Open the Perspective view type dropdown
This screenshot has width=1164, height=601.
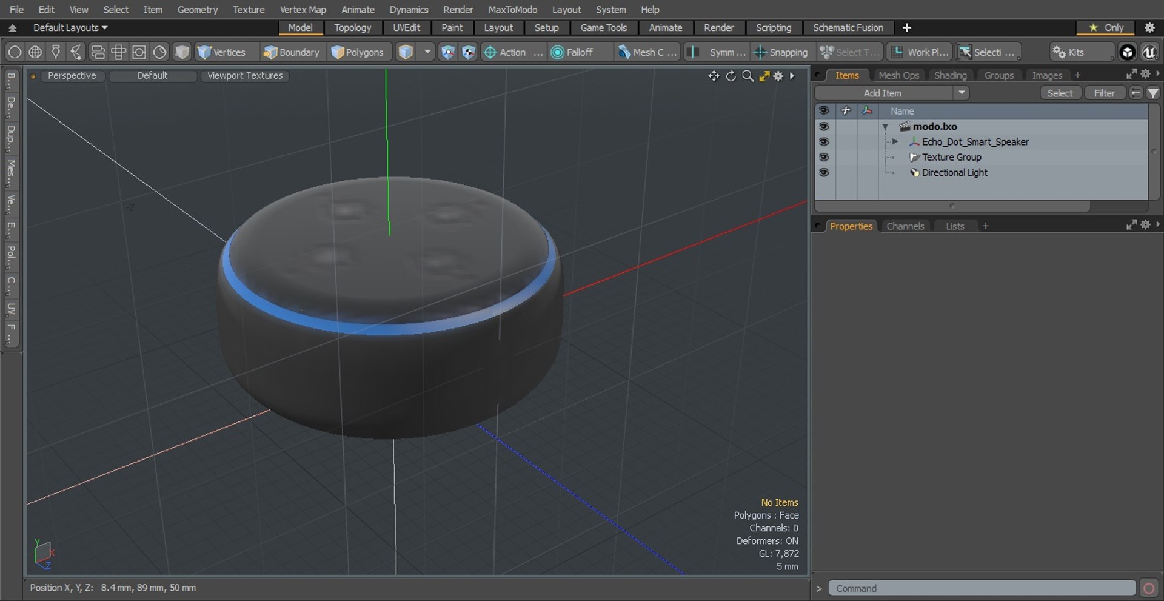[72, 76]
